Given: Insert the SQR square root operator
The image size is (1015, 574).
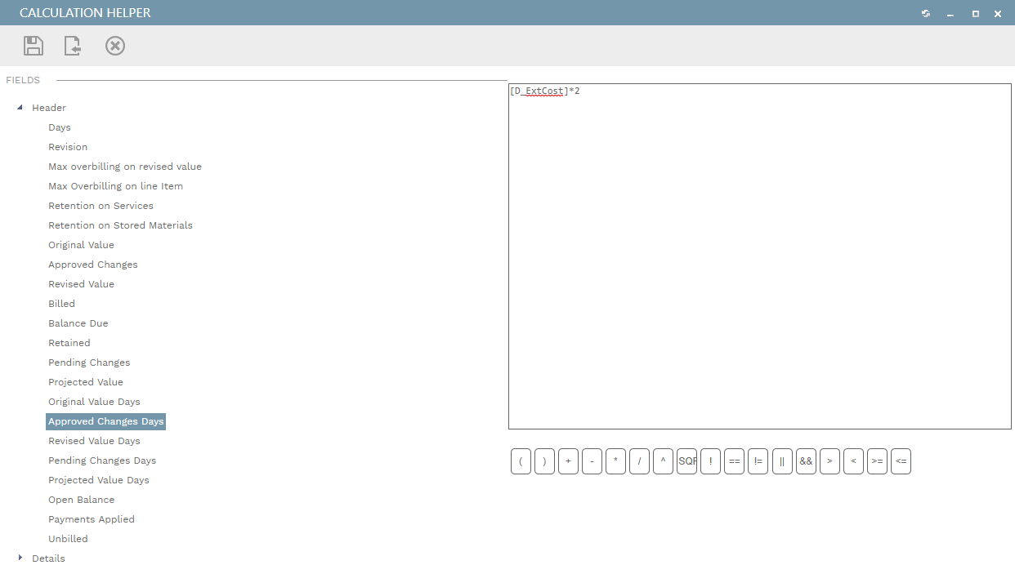Looking at the screenshot, I should click(x=686, y=461).
